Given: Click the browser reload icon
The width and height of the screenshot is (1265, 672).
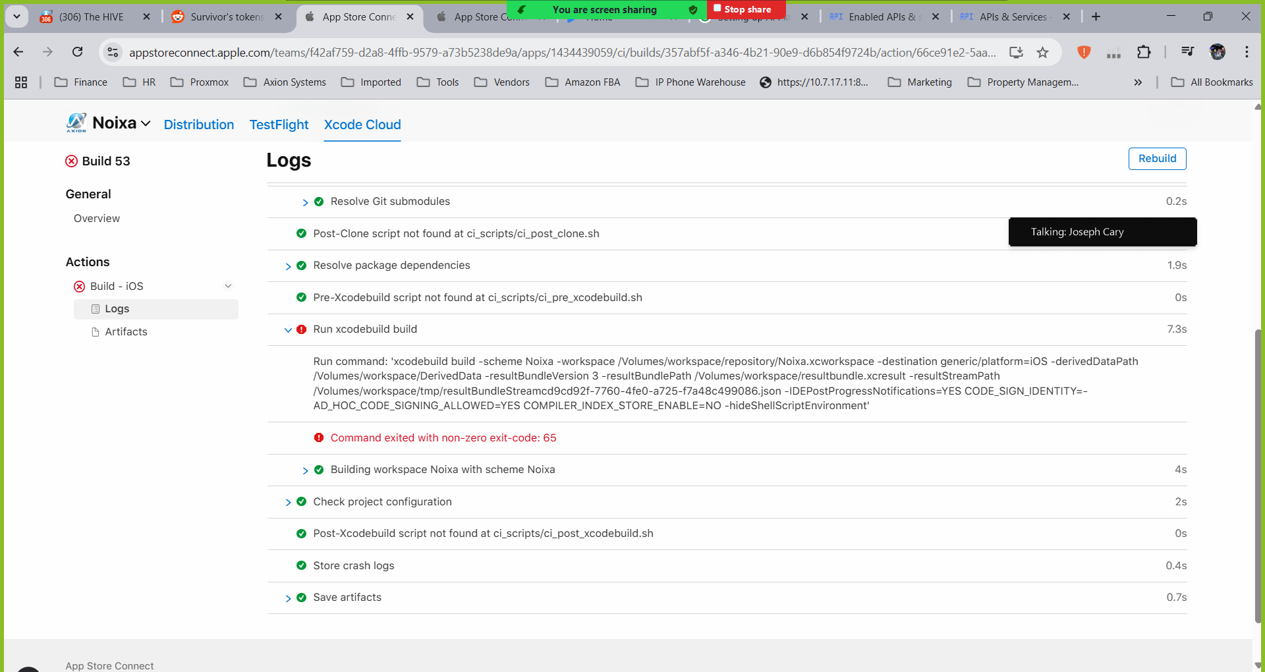Looking at the screenshot, I should (x=78, y=52).
